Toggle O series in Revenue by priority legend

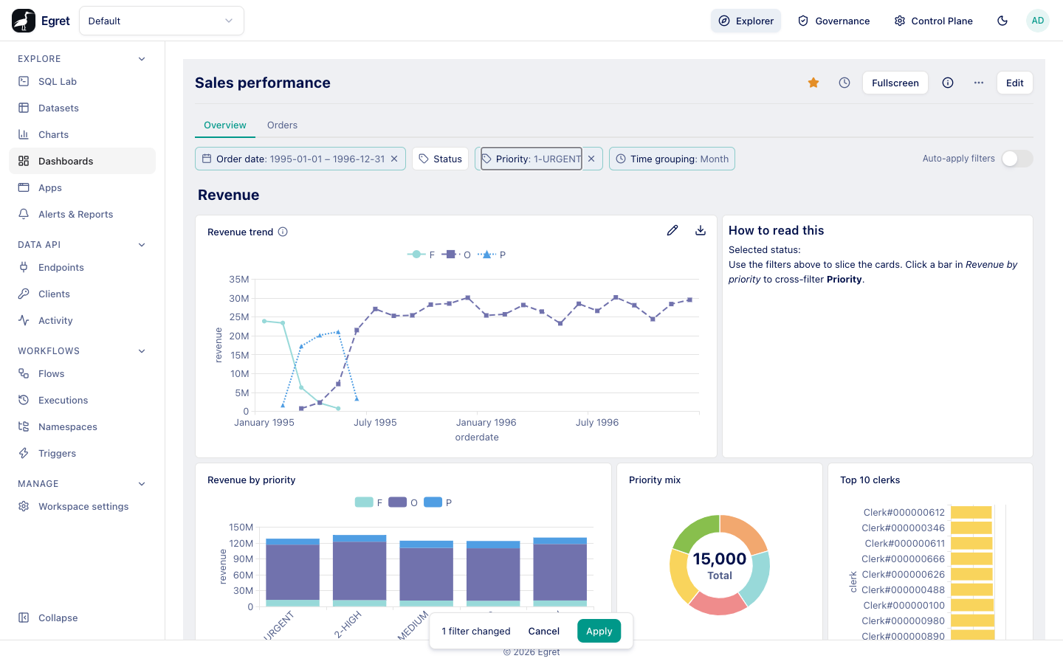point(403,502)
